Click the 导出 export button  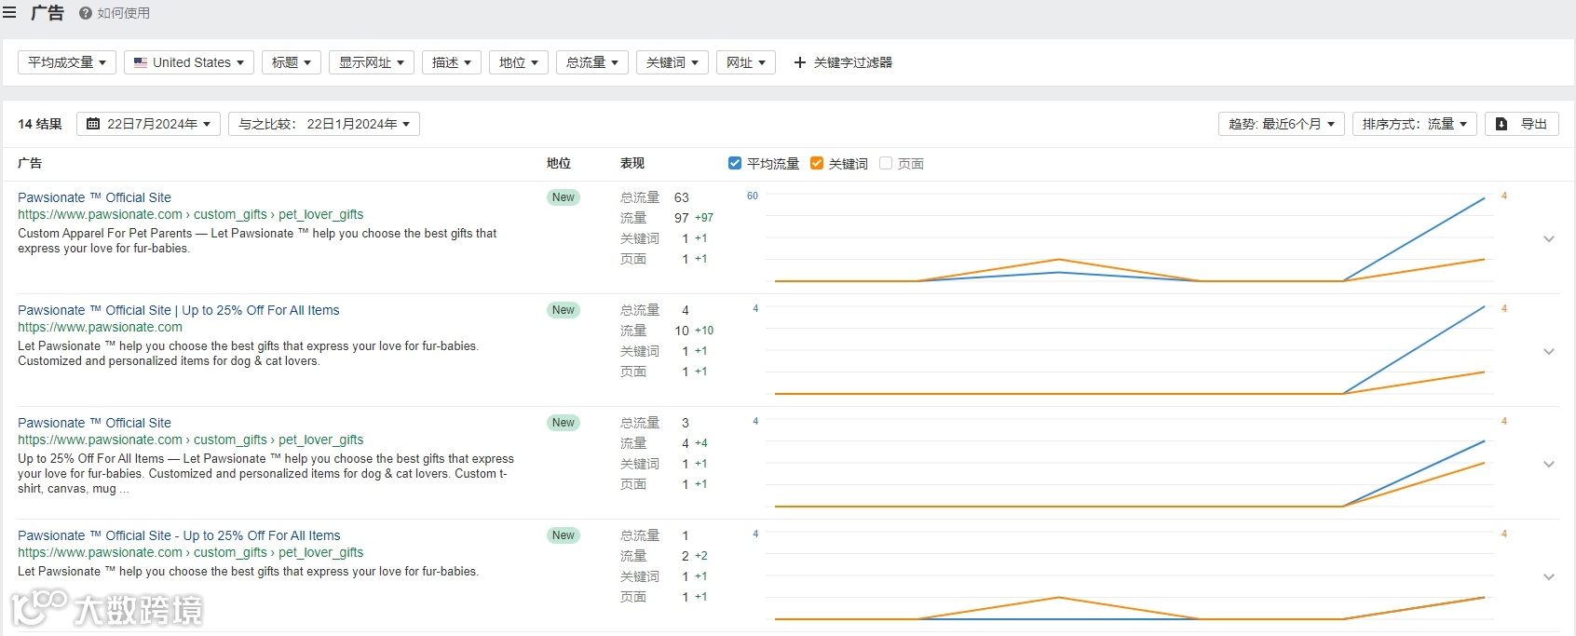coord(1522,124)
